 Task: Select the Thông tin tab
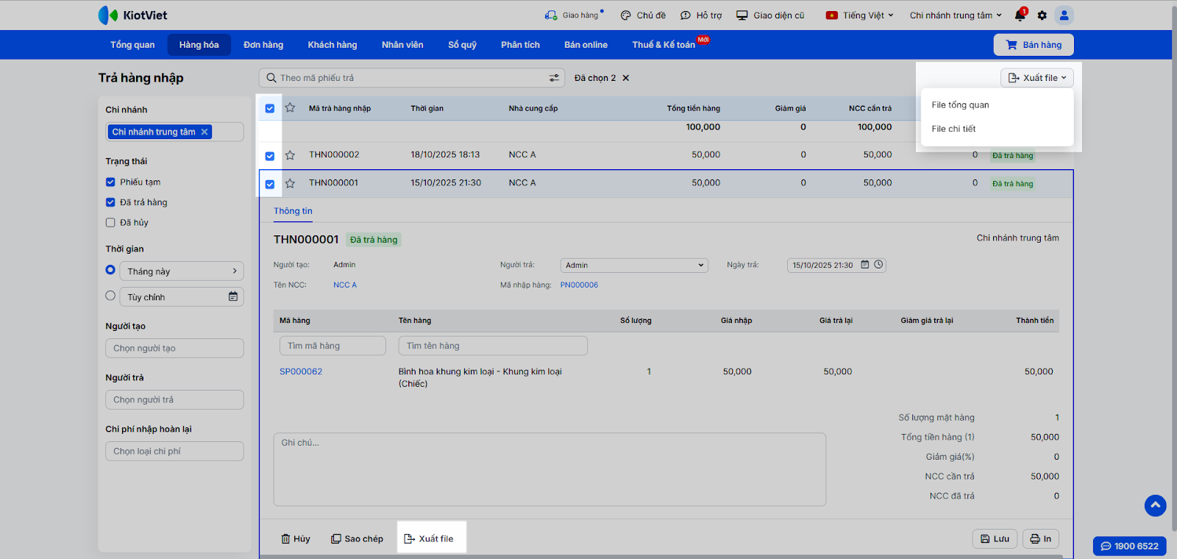[x=293, y=211]
